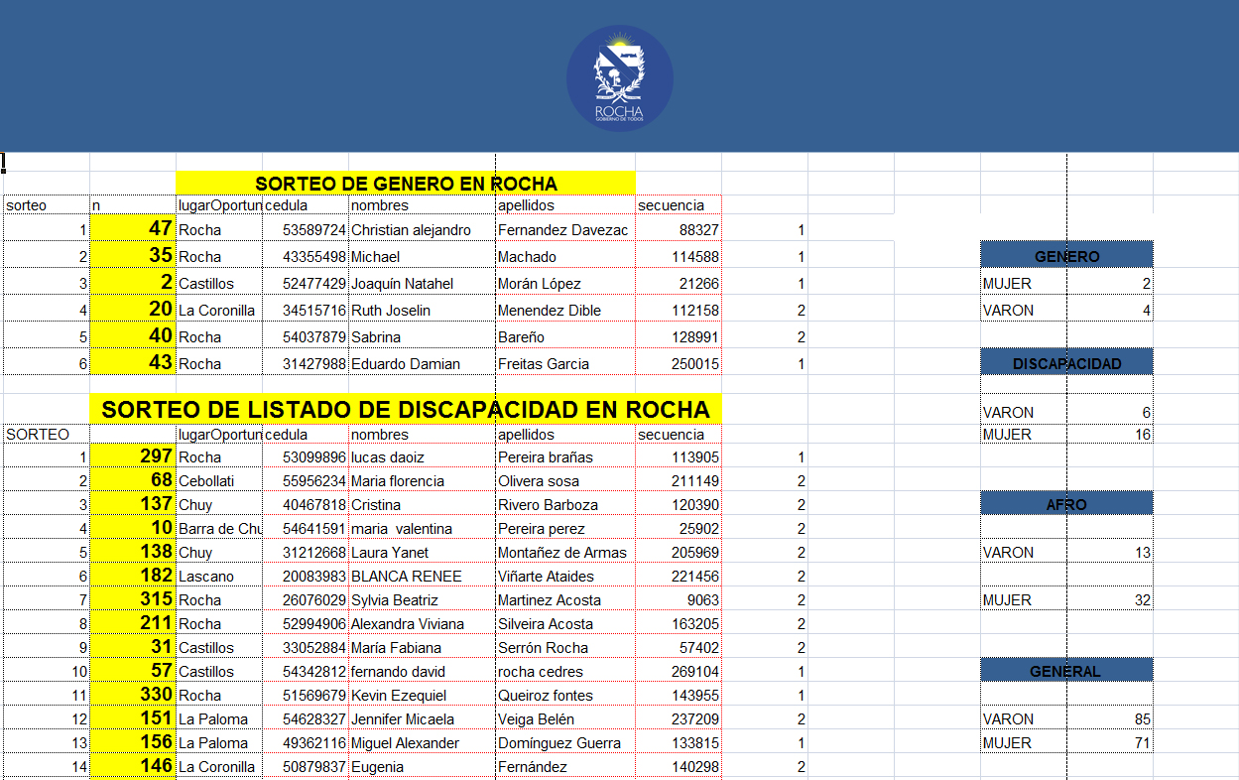The width and height of the screenshot is (1239, 780).
Task: Click the yellow number 47 cell
Action: click(x=133, y=228)
